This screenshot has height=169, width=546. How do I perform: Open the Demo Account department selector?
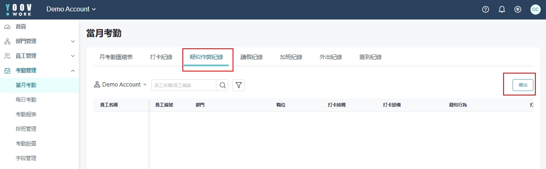click(120, 85)
